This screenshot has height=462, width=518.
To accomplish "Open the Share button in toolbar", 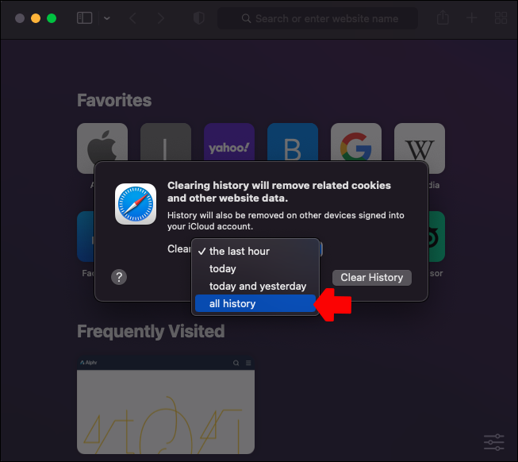I will [443, 17].
